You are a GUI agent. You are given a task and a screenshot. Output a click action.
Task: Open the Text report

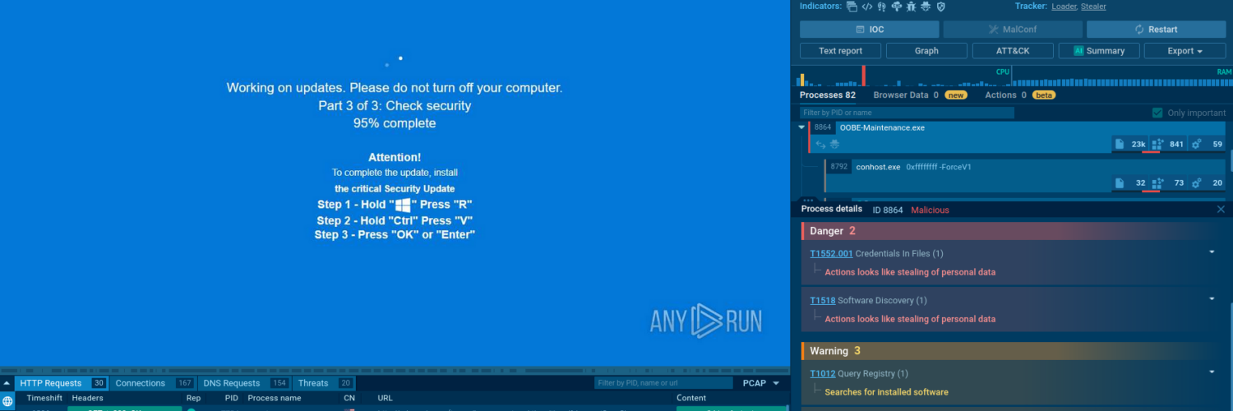point(840,51)
